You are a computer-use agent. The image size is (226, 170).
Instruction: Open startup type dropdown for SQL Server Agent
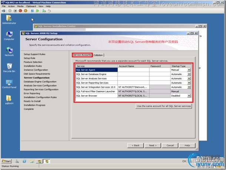coord(189,70)
